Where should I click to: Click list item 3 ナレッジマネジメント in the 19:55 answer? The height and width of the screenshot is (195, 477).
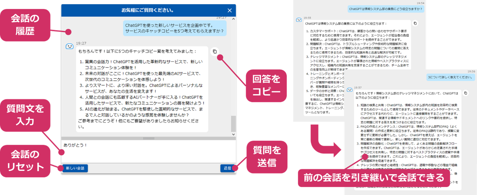357,63
